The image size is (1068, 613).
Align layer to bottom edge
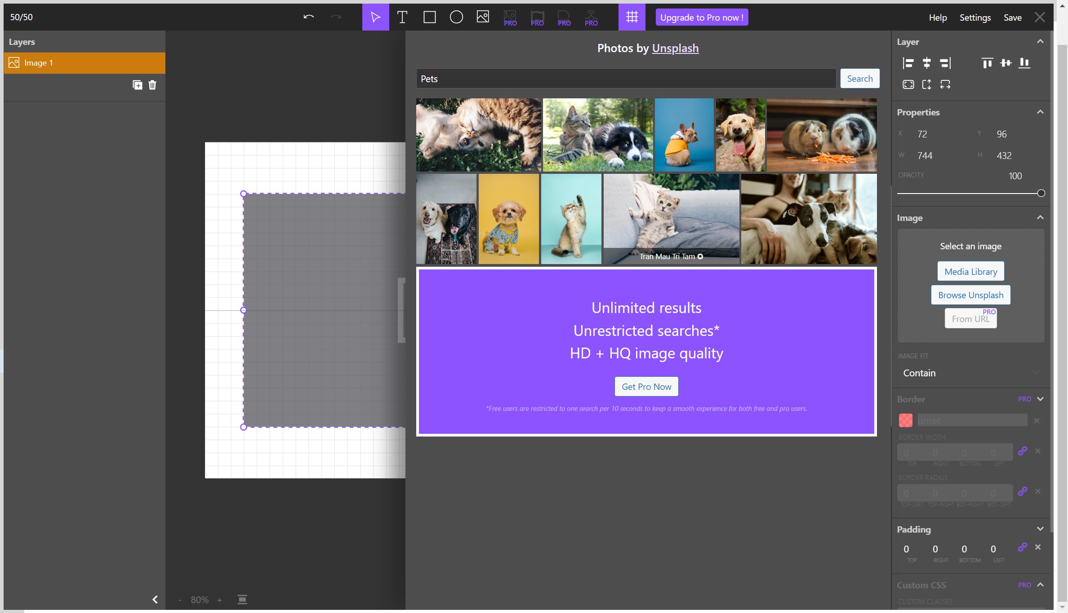[1024, 63]
